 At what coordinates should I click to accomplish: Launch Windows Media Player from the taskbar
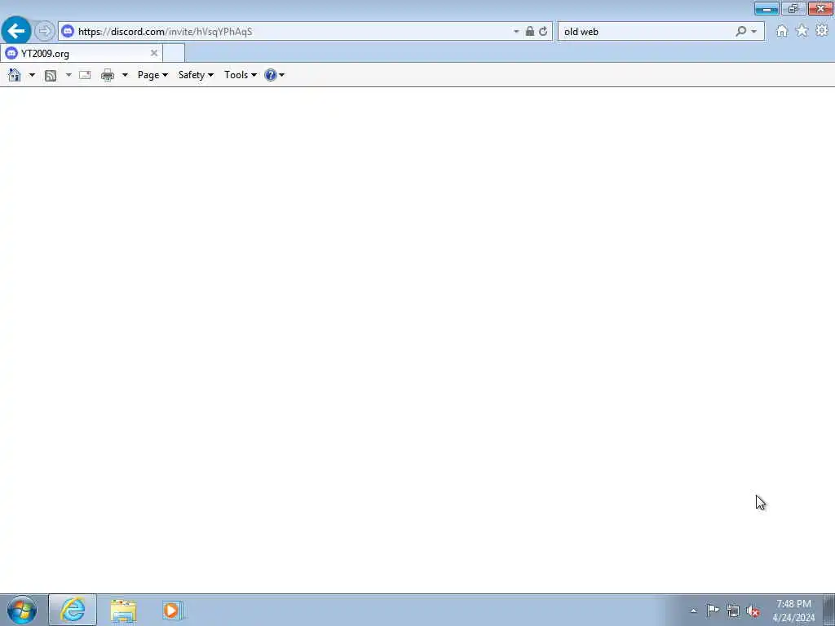point(173,611)
